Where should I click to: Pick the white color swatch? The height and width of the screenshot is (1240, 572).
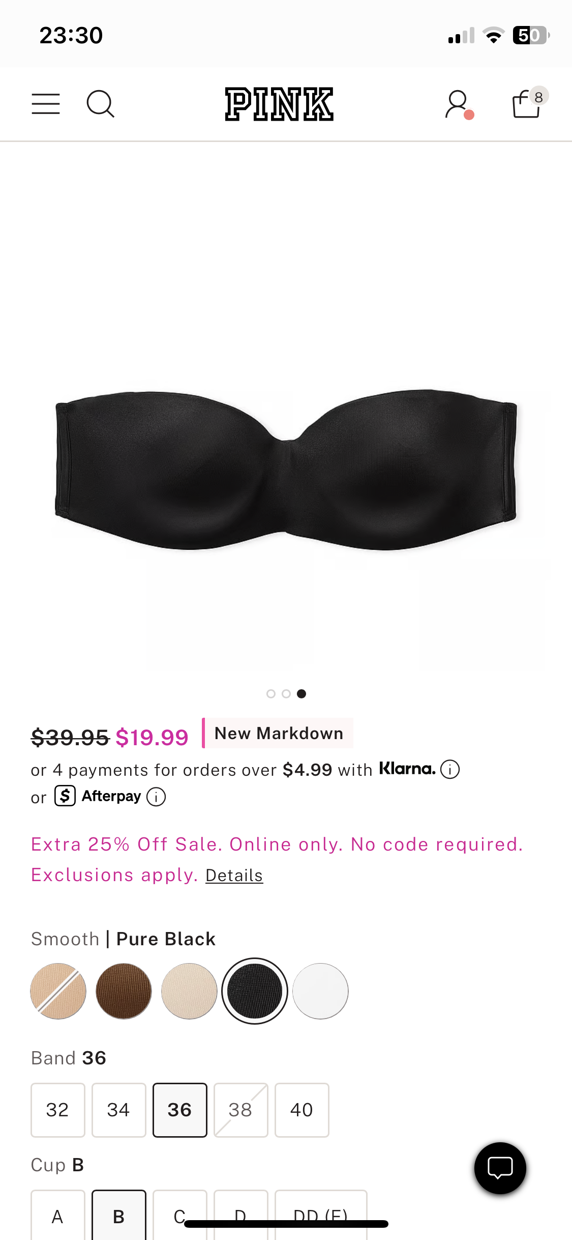tap(320, 991)
